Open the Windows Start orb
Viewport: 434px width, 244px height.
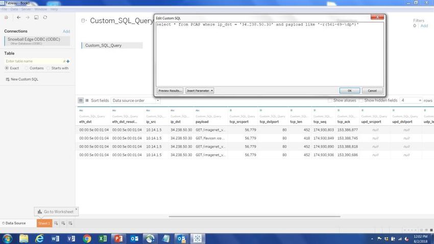8,238
